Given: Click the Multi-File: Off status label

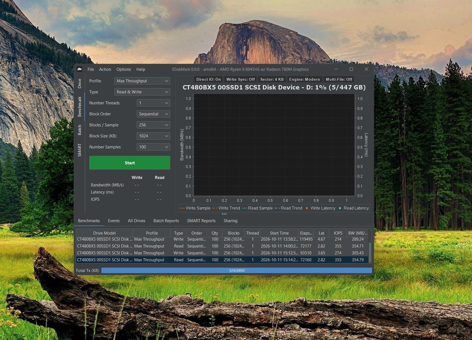Looking at the screenshot, I should click(339, 79).
